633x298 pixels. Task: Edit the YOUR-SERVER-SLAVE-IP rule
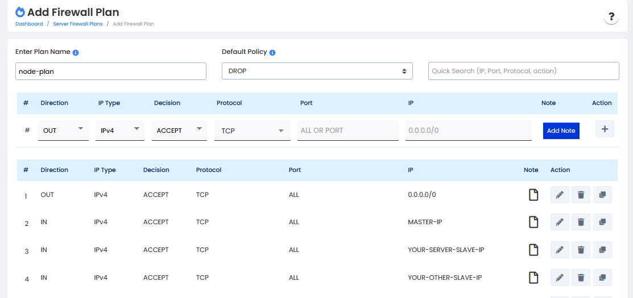[x=559, y=250]
